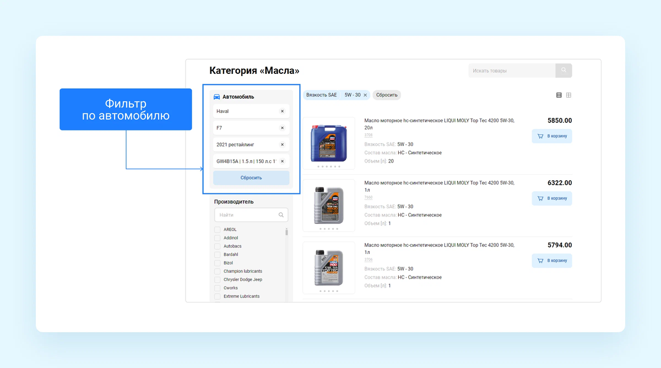This screenshot has width=661, height=368.
Task: Open the 5794.00 oil product image
Action: coord(329,268)
